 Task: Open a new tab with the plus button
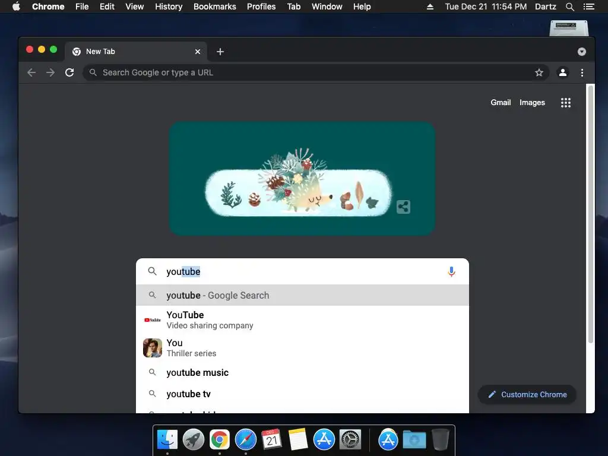tap(220, 52)
